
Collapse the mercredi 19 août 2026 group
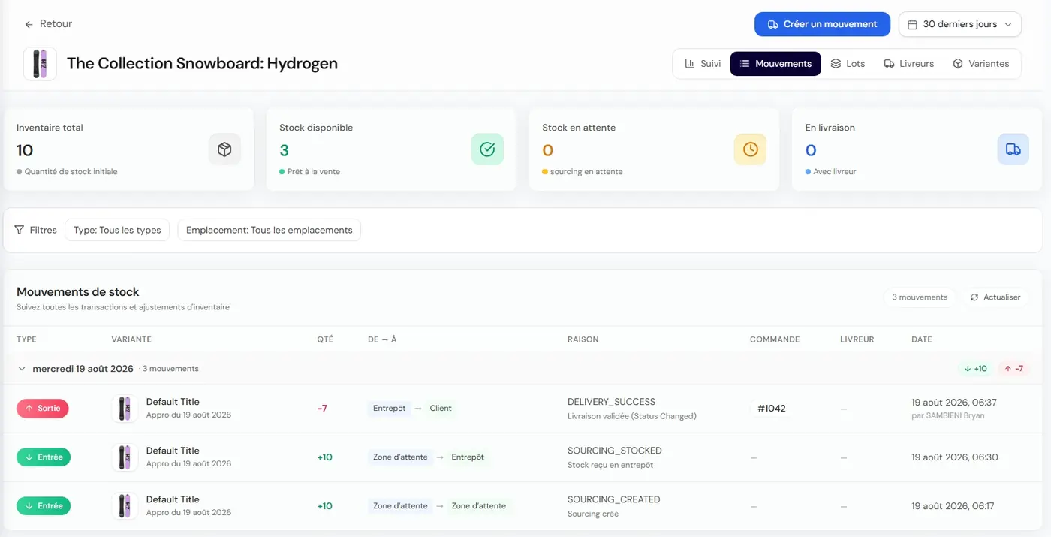pos(22,369)
